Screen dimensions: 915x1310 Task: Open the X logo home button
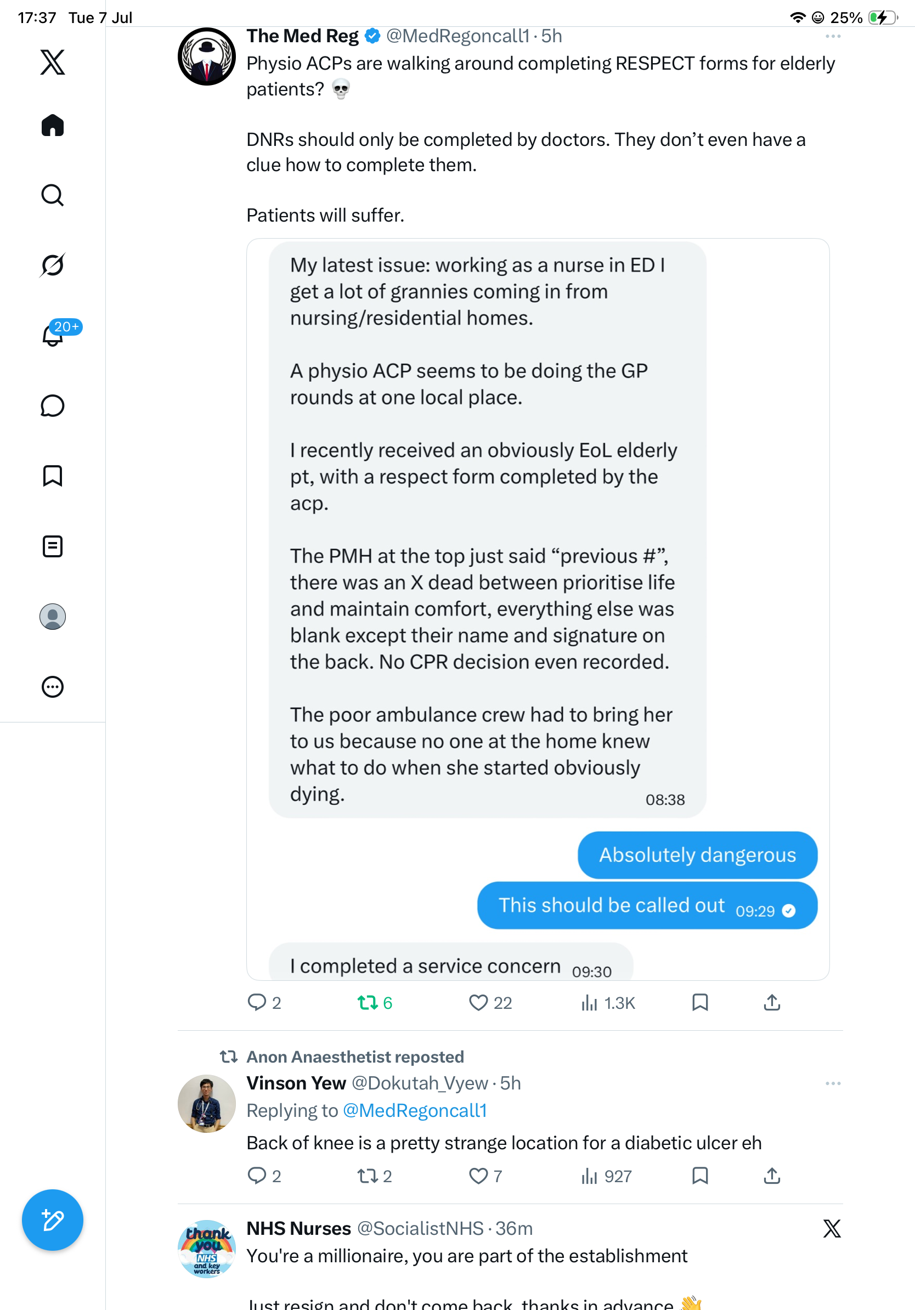tap(53, 62)
